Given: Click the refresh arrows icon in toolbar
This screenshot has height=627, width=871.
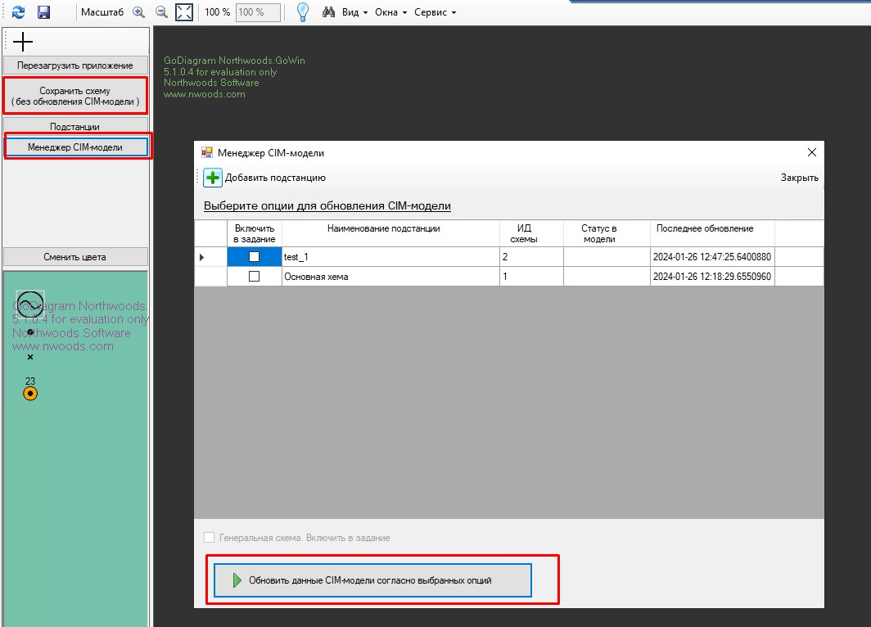Looking at the screenshot, I should (x=18, y=12).
